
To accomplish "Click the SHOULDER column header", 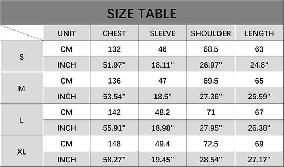I will click(x=211, y=33).
